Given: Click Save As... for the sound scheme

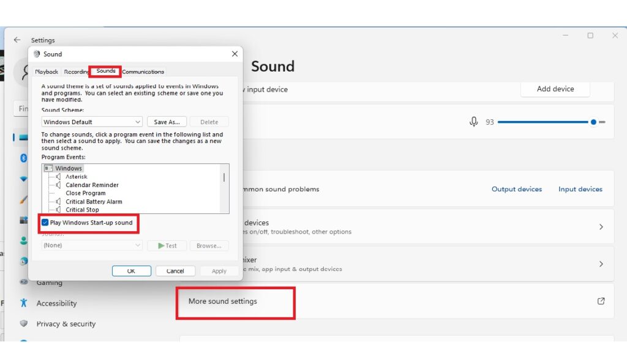Looking at the screenshot, I should click(x=167, y=122).
